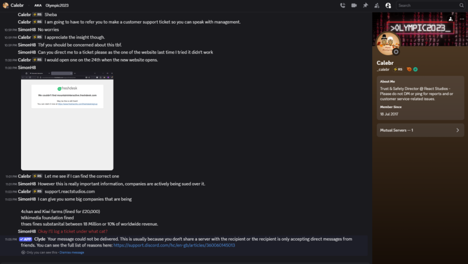Open the Freshdesk screenshot attachment
Viewport: 468px width, 264px height.
pos(67,121)
